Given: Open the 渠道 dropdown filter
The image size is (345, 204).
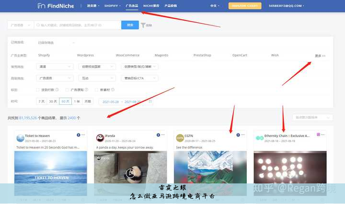Looking at the screenshot, I should pos(55,67).
